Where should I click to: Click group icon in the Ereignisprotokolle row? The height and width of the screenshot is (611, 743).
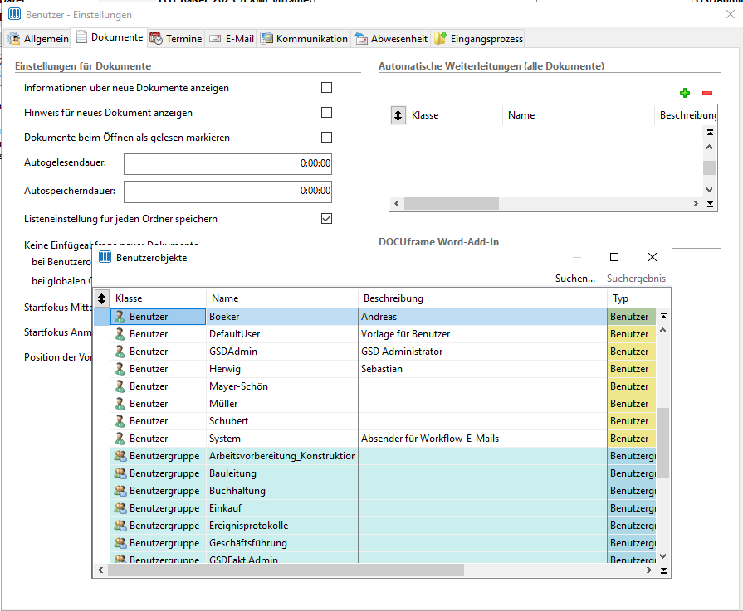click(120, 526)
